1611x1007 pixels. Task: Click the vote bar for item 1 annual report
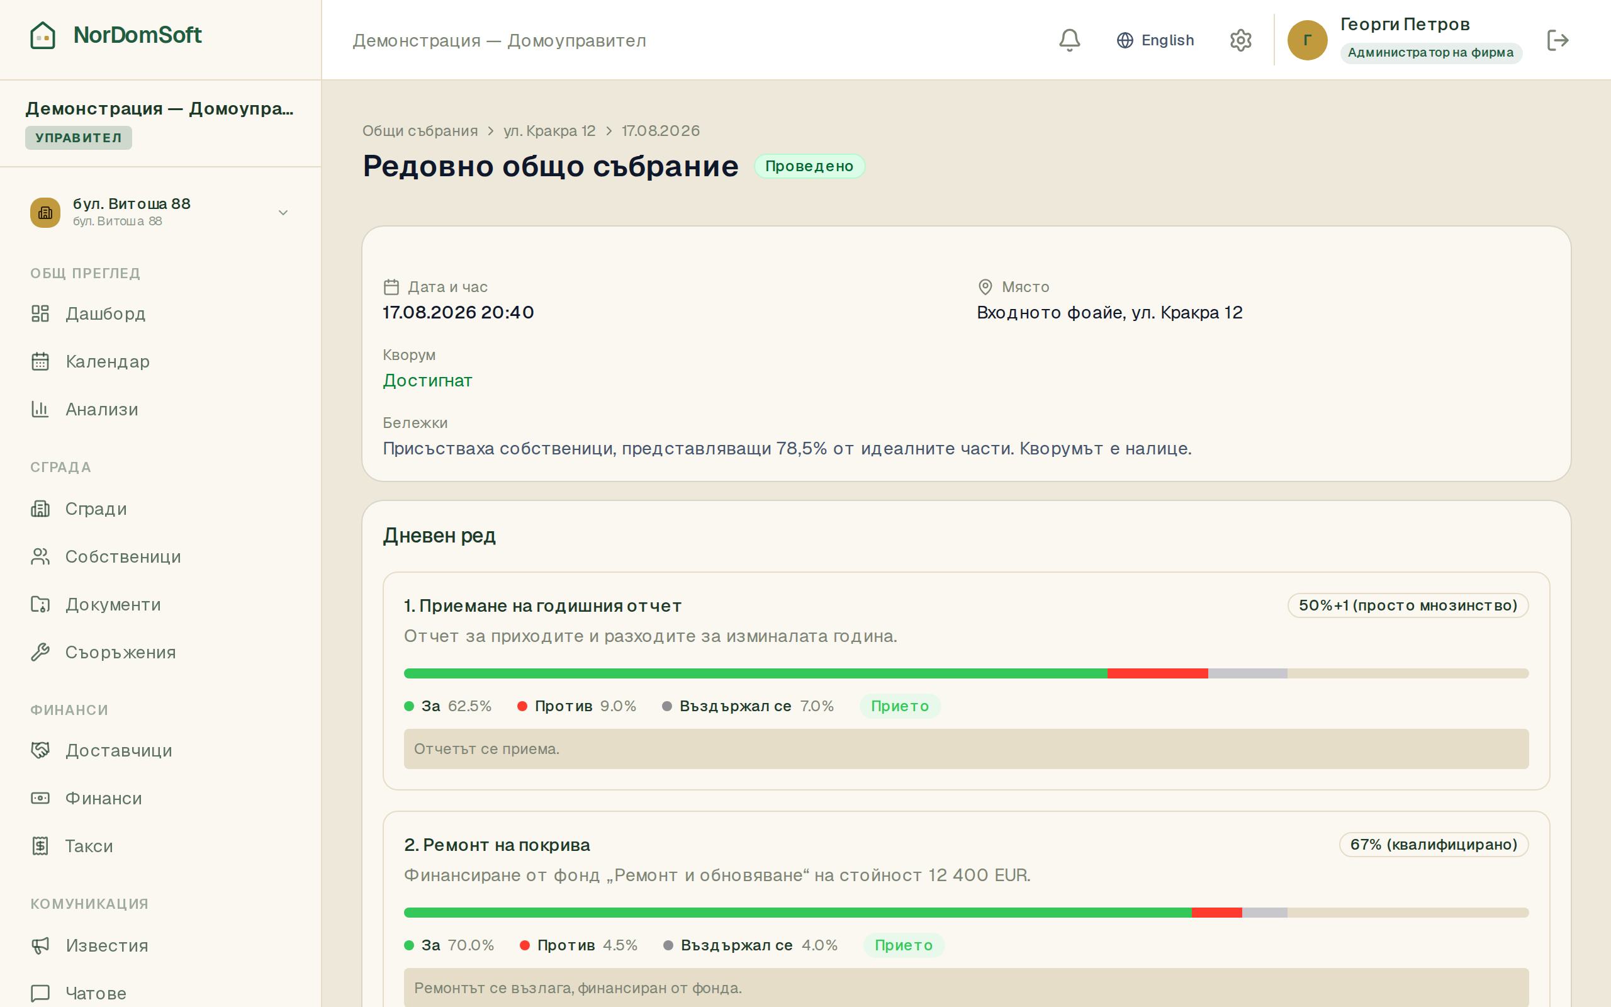[966, 673]
